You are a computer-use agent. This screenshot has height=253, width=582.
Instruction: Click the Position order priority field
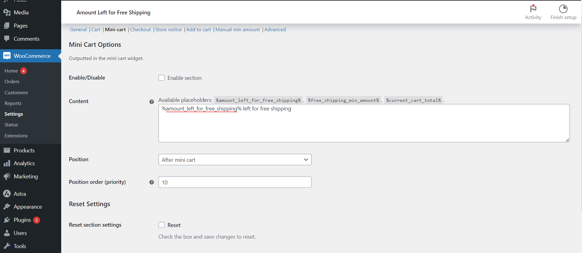click(x=235, y=182)
